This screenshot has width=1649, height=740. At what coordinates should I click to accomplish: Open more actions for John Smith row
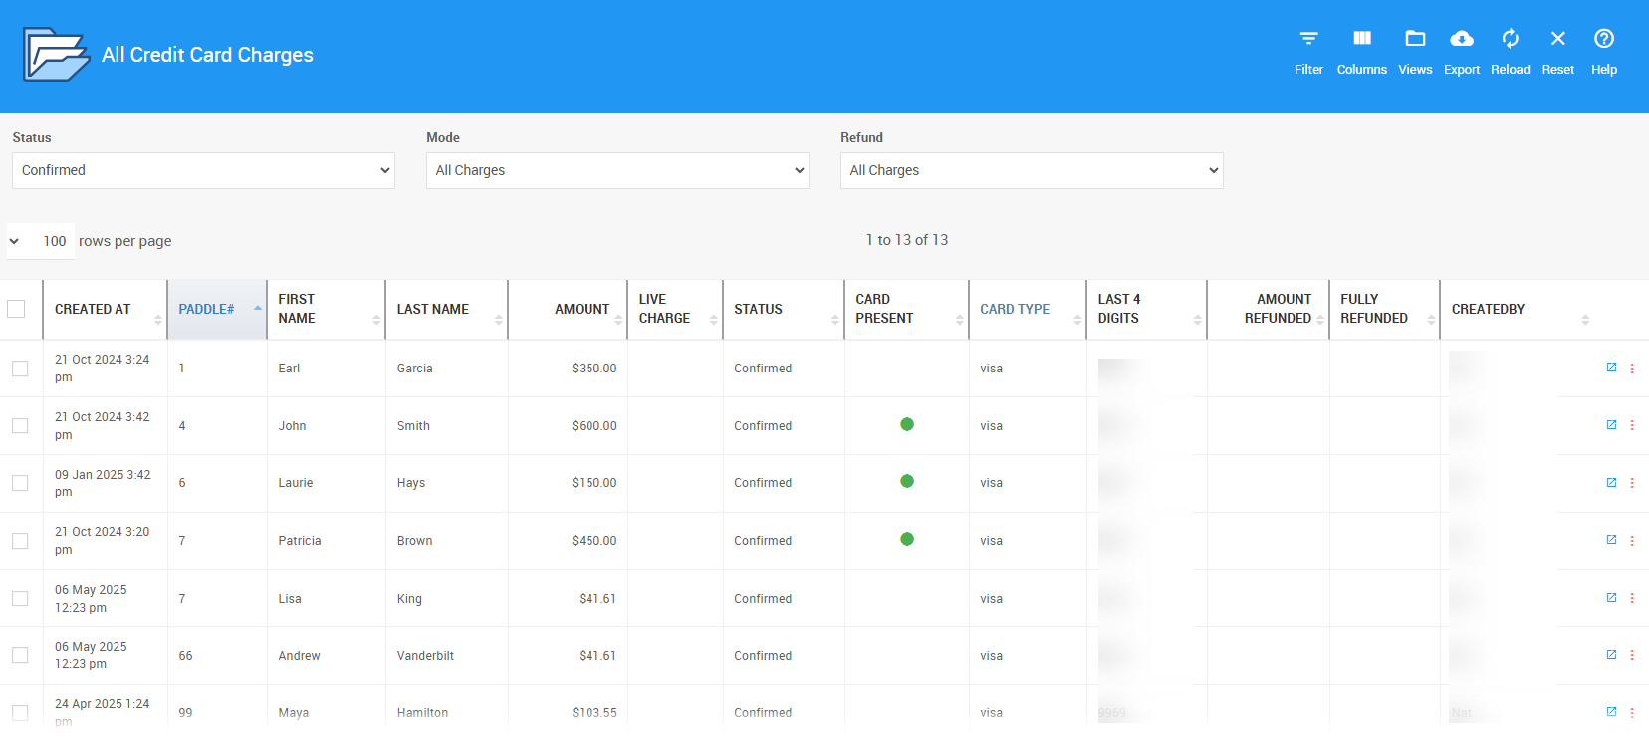pyautogui.click(x=1632, y=425)
